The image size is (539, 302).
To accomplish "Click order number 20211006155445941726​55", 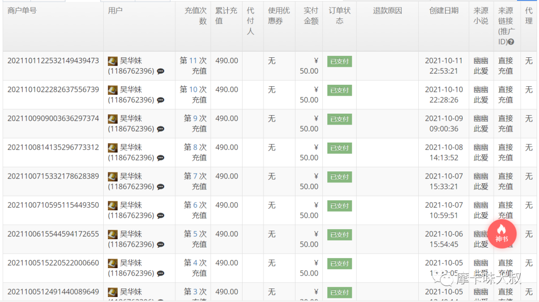I will tap(53, 234).
